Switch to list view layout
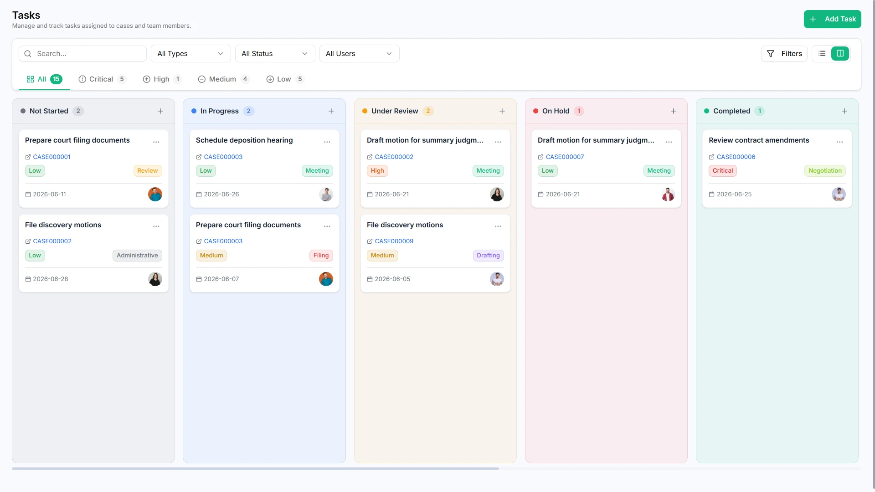 [x=822, y=54]
